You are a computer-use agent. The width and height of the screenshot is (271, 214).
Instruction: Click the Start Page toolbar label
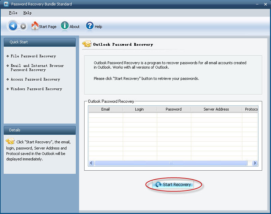(x=48, y=27)
